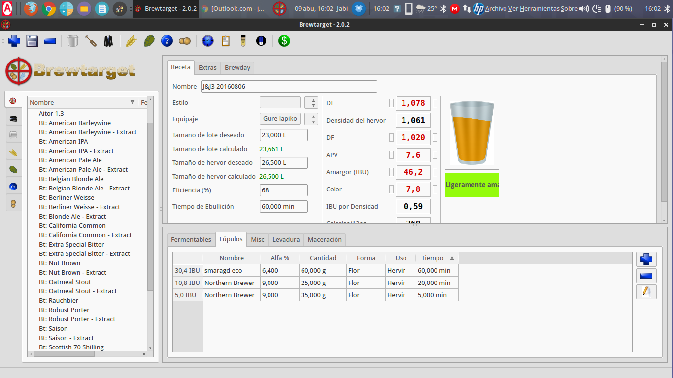Click the green Ligeramente amargo bitterness indicator
The height and width of the screenshot is (378, 673).
471,185
